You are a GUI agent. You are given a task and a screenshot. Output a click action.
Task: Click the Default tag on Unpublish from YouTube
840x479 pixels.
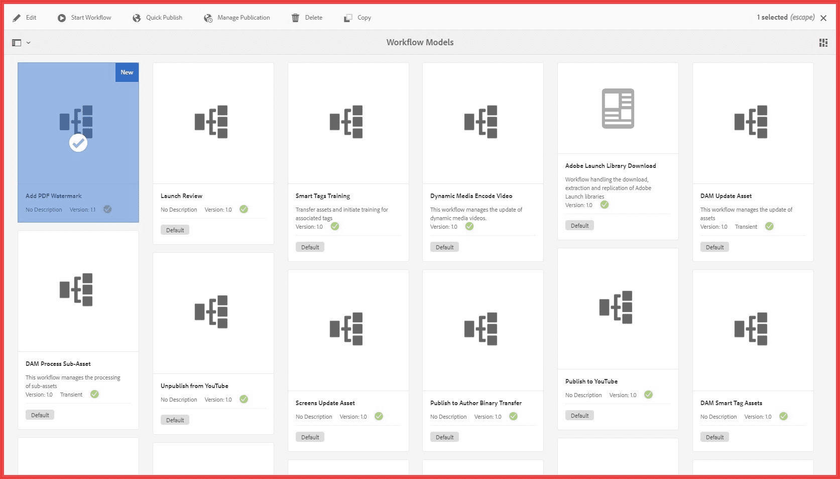pyautogui.click(x=175, y=420)
